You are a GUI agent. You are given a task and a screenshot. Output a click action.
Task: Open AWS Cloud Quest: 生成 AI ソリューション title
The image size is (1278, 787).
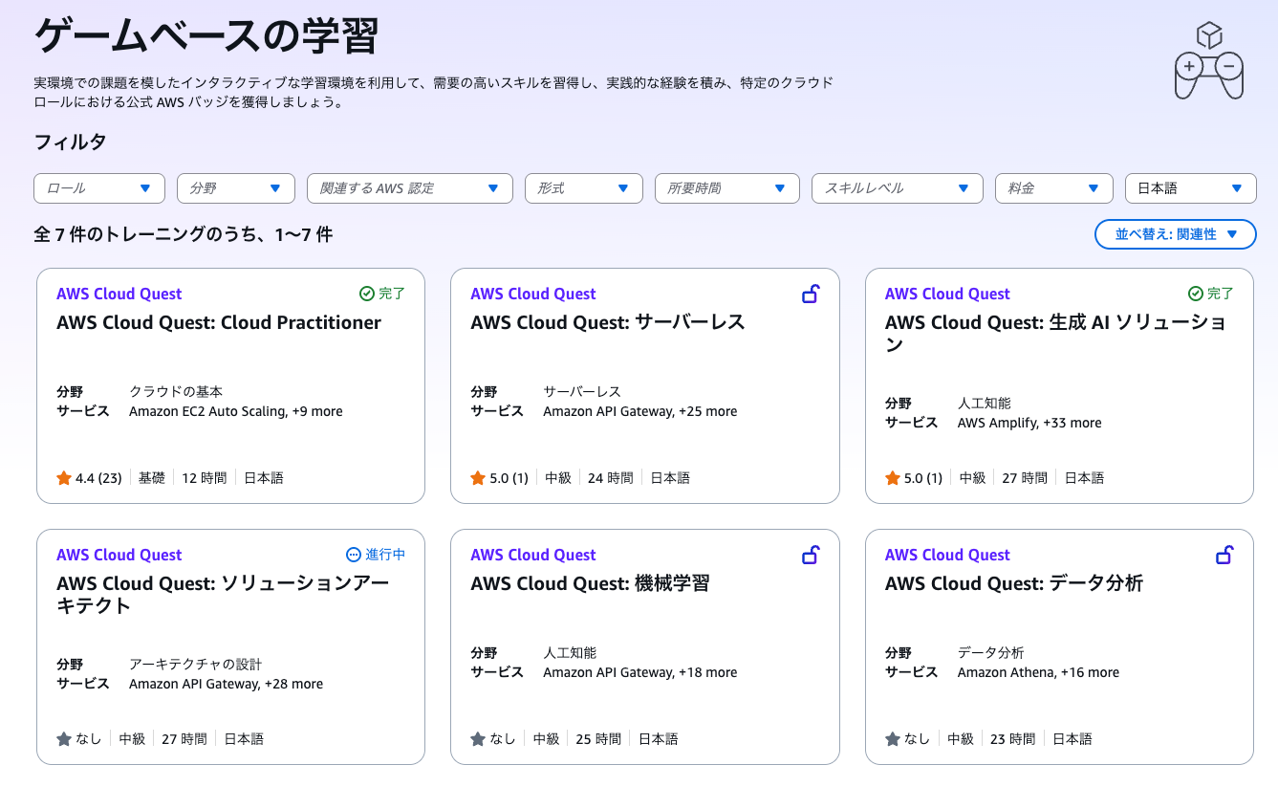click(1056, 334)
